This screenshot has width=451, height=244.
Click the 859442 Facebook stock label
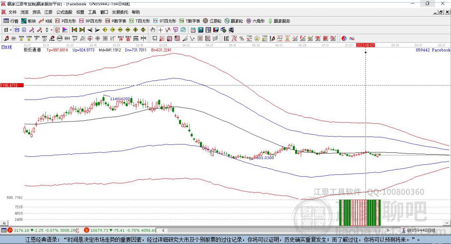click(433, 50)
